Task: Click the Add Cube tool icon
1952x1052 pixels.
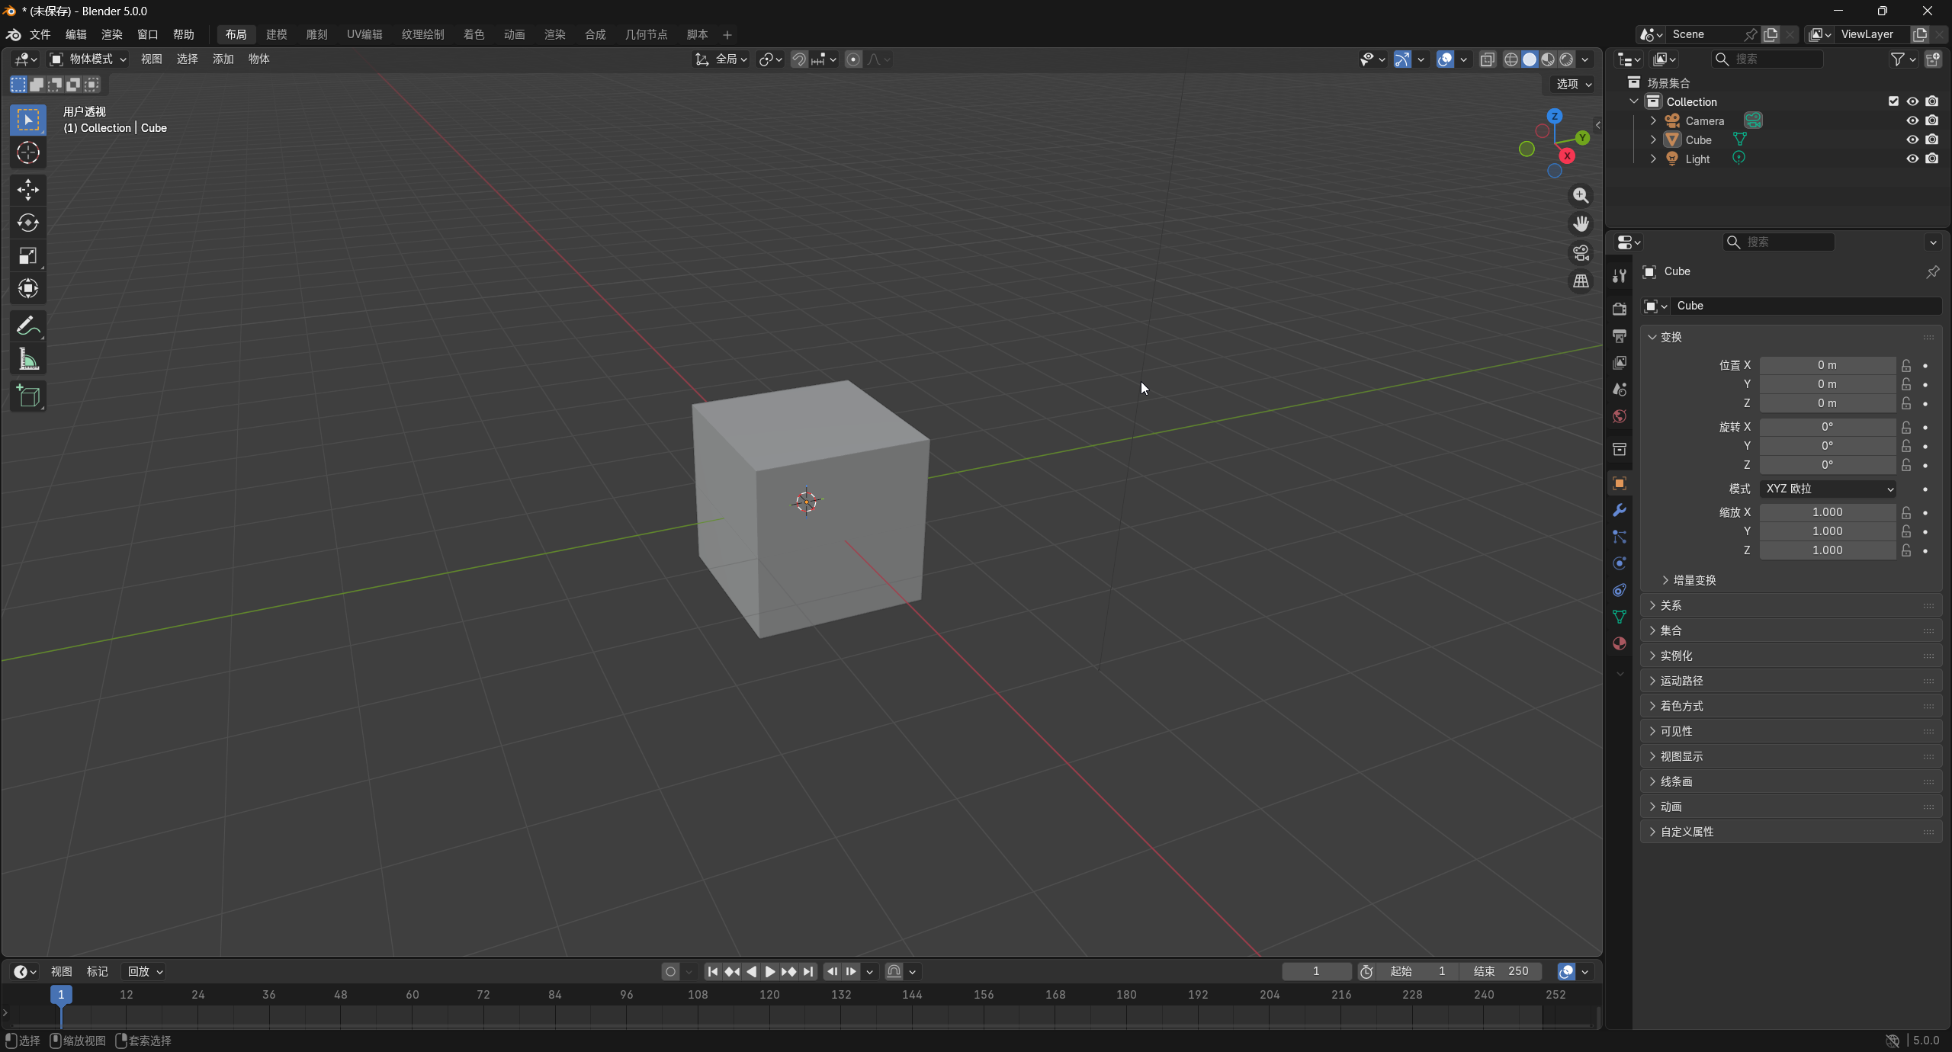Action: 28,396
